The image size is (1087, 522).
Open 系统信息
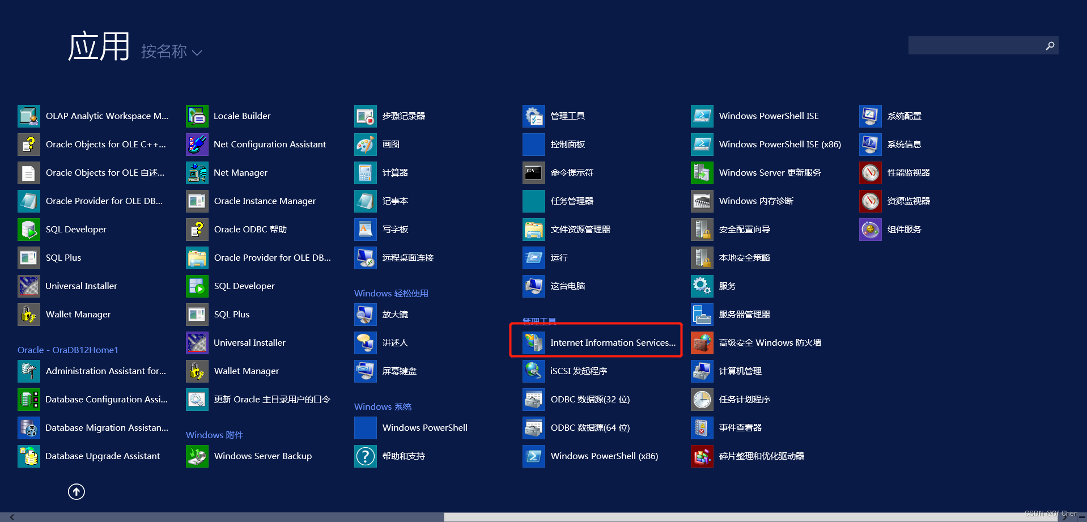(891, 145)
